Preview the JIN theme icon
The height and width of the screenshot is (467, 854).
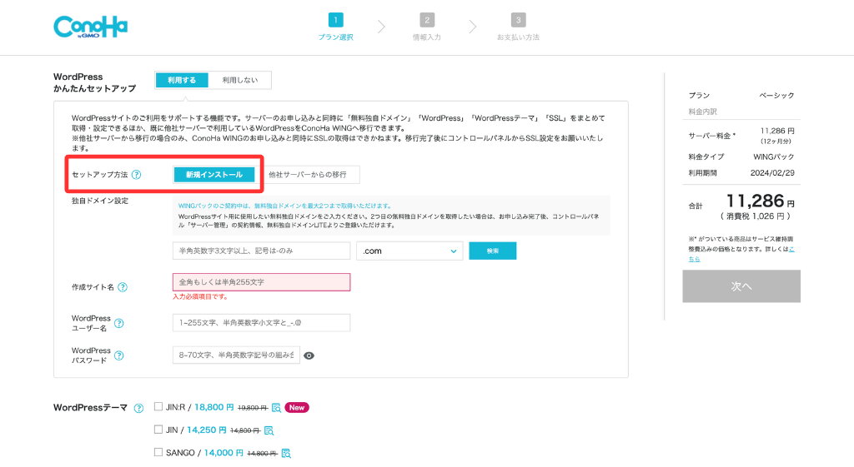coord(269,430)
